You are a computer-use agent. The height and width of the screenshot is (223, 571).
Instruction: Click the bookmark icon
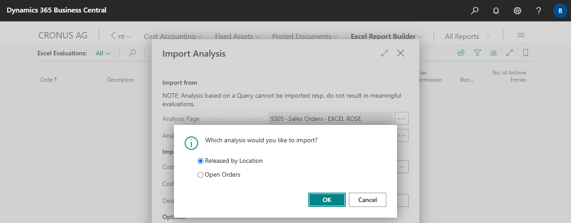pos(525,53)
